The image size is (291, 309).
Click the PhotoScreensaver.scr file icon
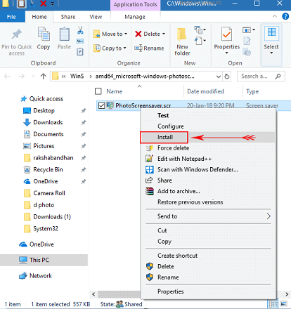(x=110, y=105)
